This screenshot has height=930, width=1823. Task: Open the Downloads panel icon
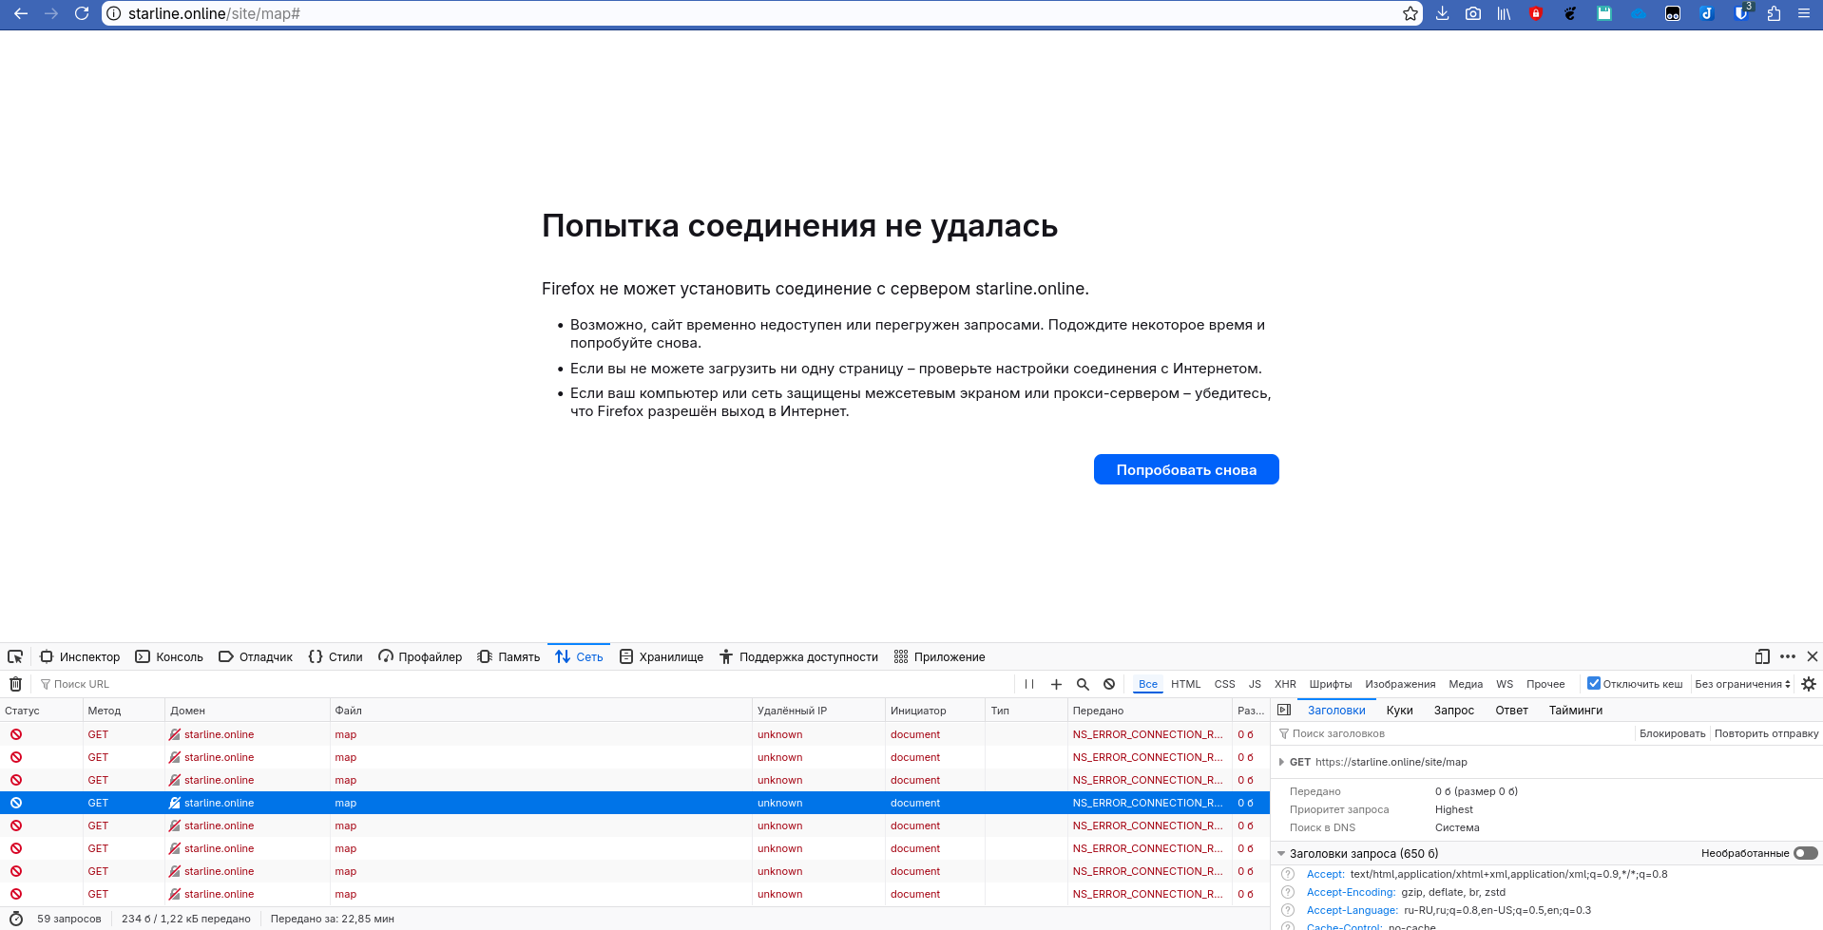pos(1442,13)
